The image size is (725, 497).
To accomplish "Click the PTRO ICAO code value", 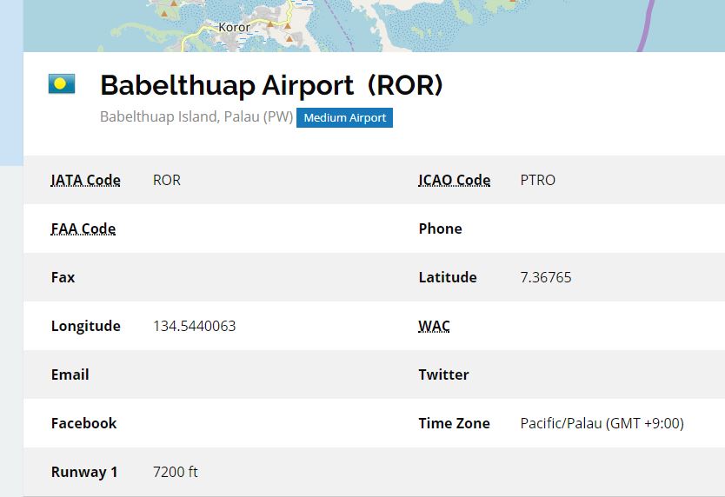I will pyautogui.click(x=538, y=180).
